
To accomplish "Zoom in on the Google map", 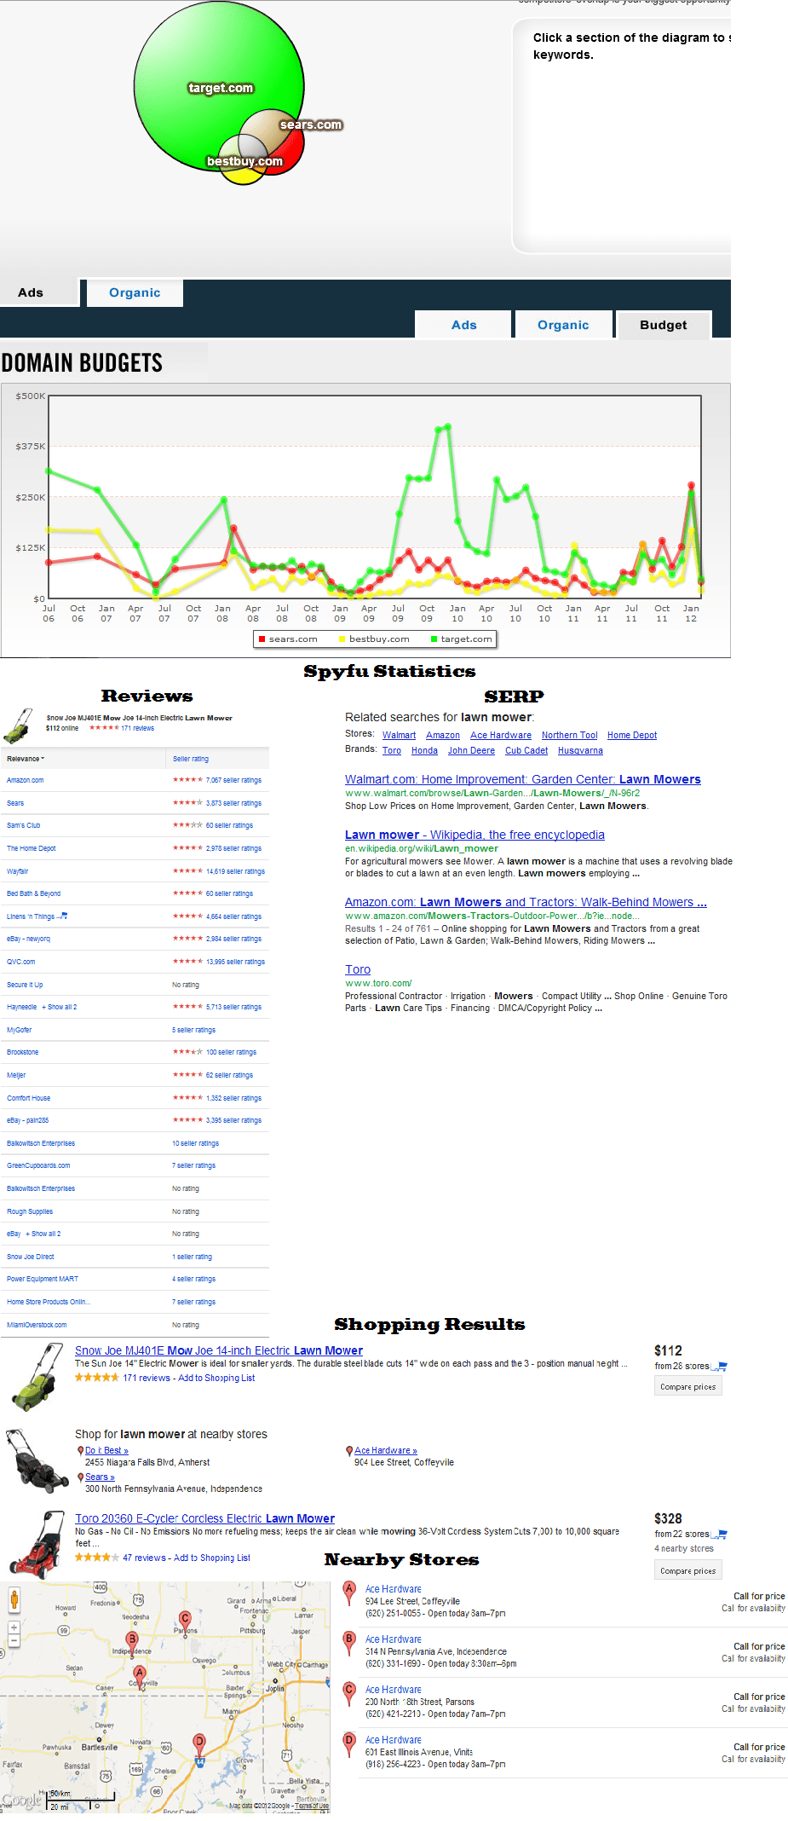I will 14,1627.
